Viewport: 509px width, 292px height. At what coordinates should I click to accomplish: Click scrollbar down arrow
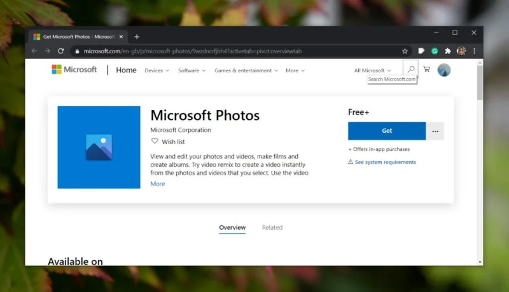[480, 262]
